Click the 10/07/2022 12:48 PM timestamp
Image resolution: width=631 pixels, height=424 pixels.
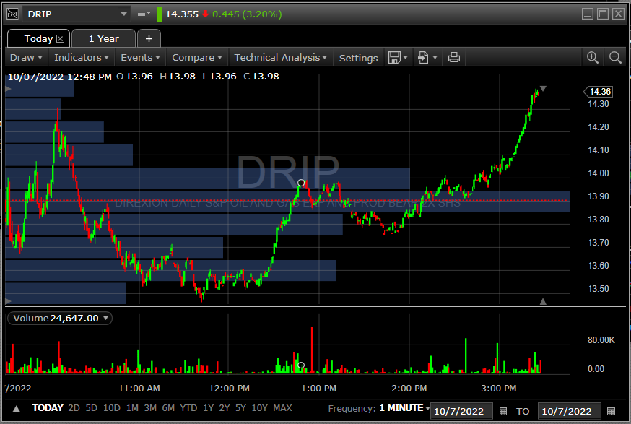click(x=59, y=77)
